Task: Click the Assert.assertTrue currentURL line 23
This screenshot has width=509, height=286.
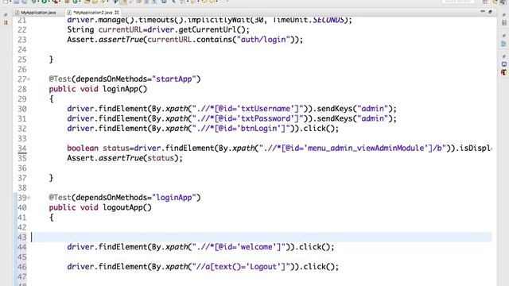Action: pos(185,40)
